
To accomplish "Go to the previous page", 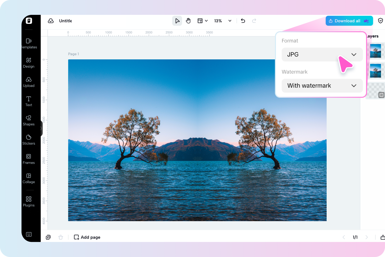I will [344, 237].
